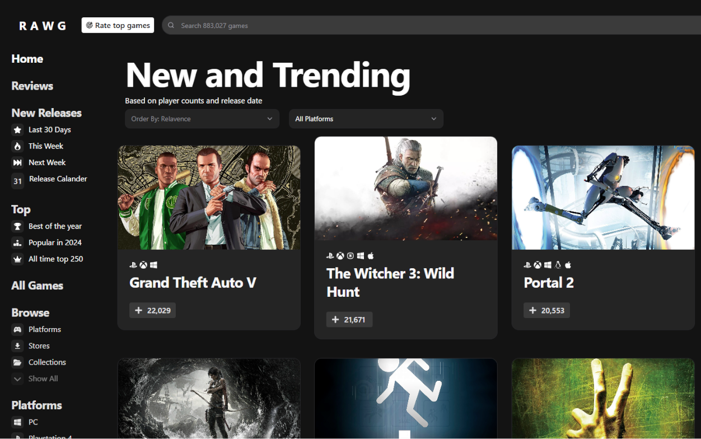Click the Portal 2 title
This screenshot has width=701, height=439.
point(549,283)
